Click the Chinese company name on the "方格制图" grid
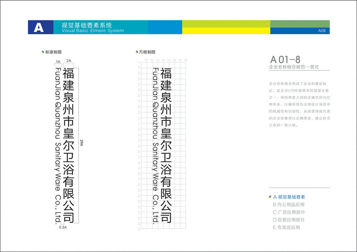 coord(166,145)
